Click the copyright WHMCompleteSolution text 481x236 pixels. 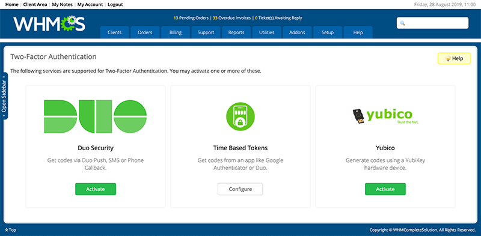423,230
